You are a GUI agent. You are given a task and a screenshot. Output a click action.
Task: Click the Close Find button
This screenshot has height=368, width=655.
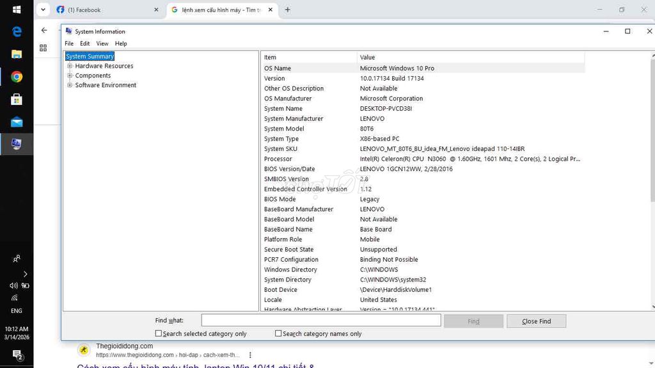pyautogui.click(x=537, y=321)
